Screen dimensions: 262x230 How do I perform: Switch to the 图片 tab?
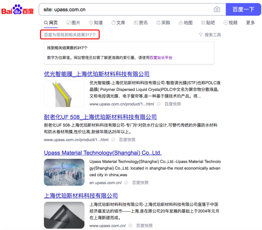coord(73,23)
